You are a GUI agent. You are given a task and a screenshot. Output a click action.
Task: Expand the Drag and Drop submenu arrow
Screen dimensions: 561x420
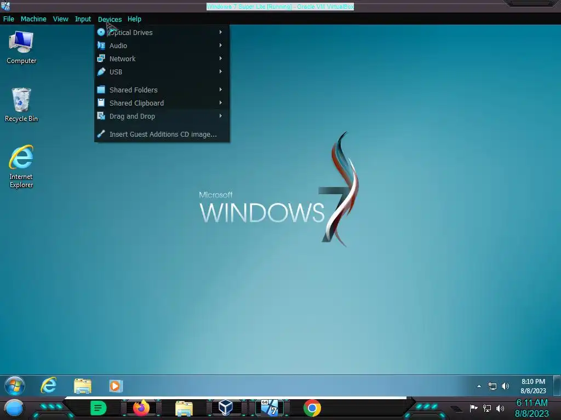220,116
